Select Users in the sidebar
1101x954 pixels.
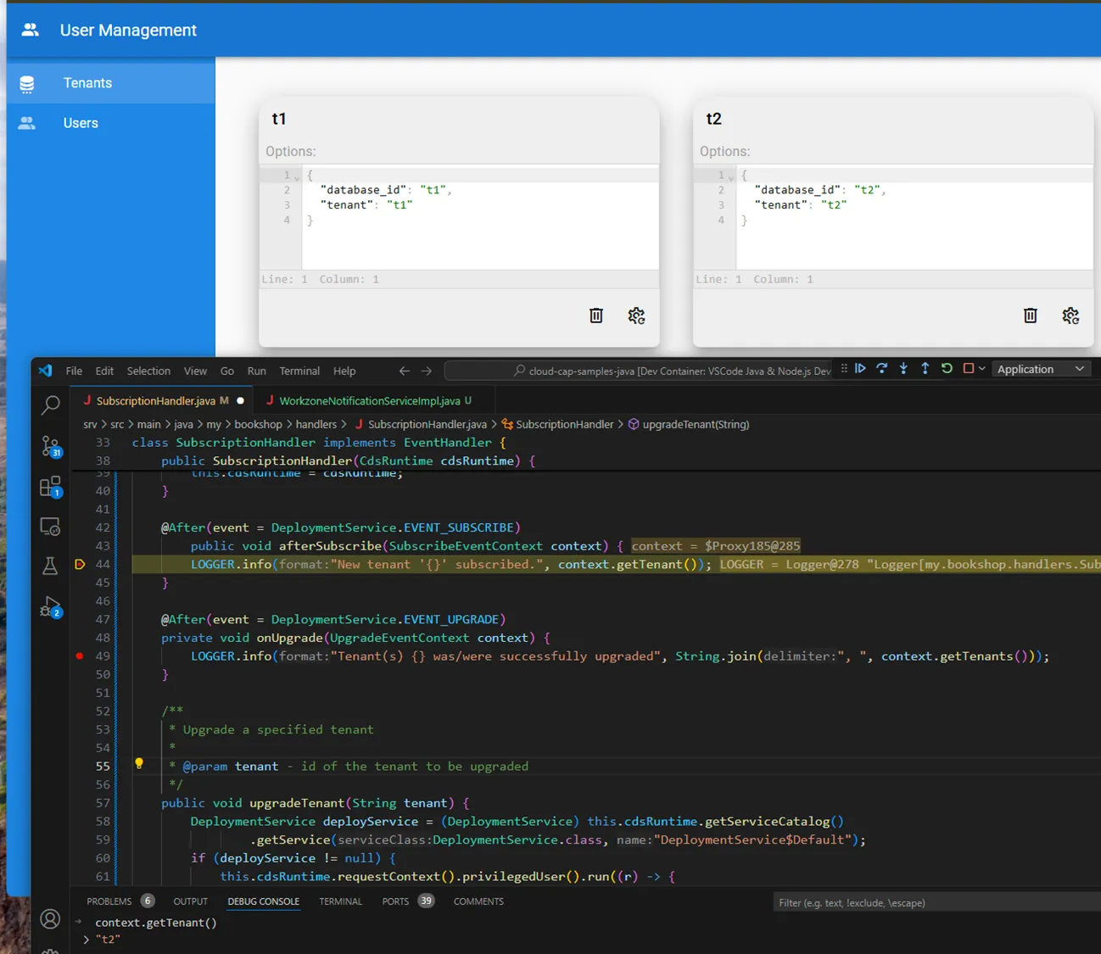click(81, 123)
